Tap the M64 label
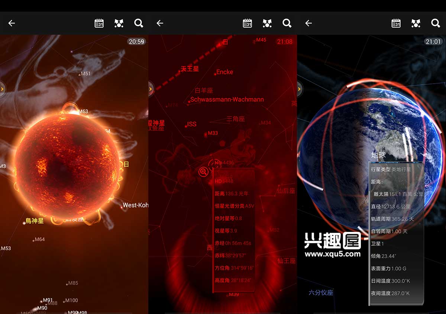 point(39,239)
